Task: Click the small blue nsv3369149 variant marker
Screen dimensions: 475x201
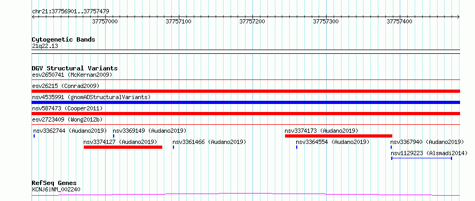Action: (x=114, y=136)
